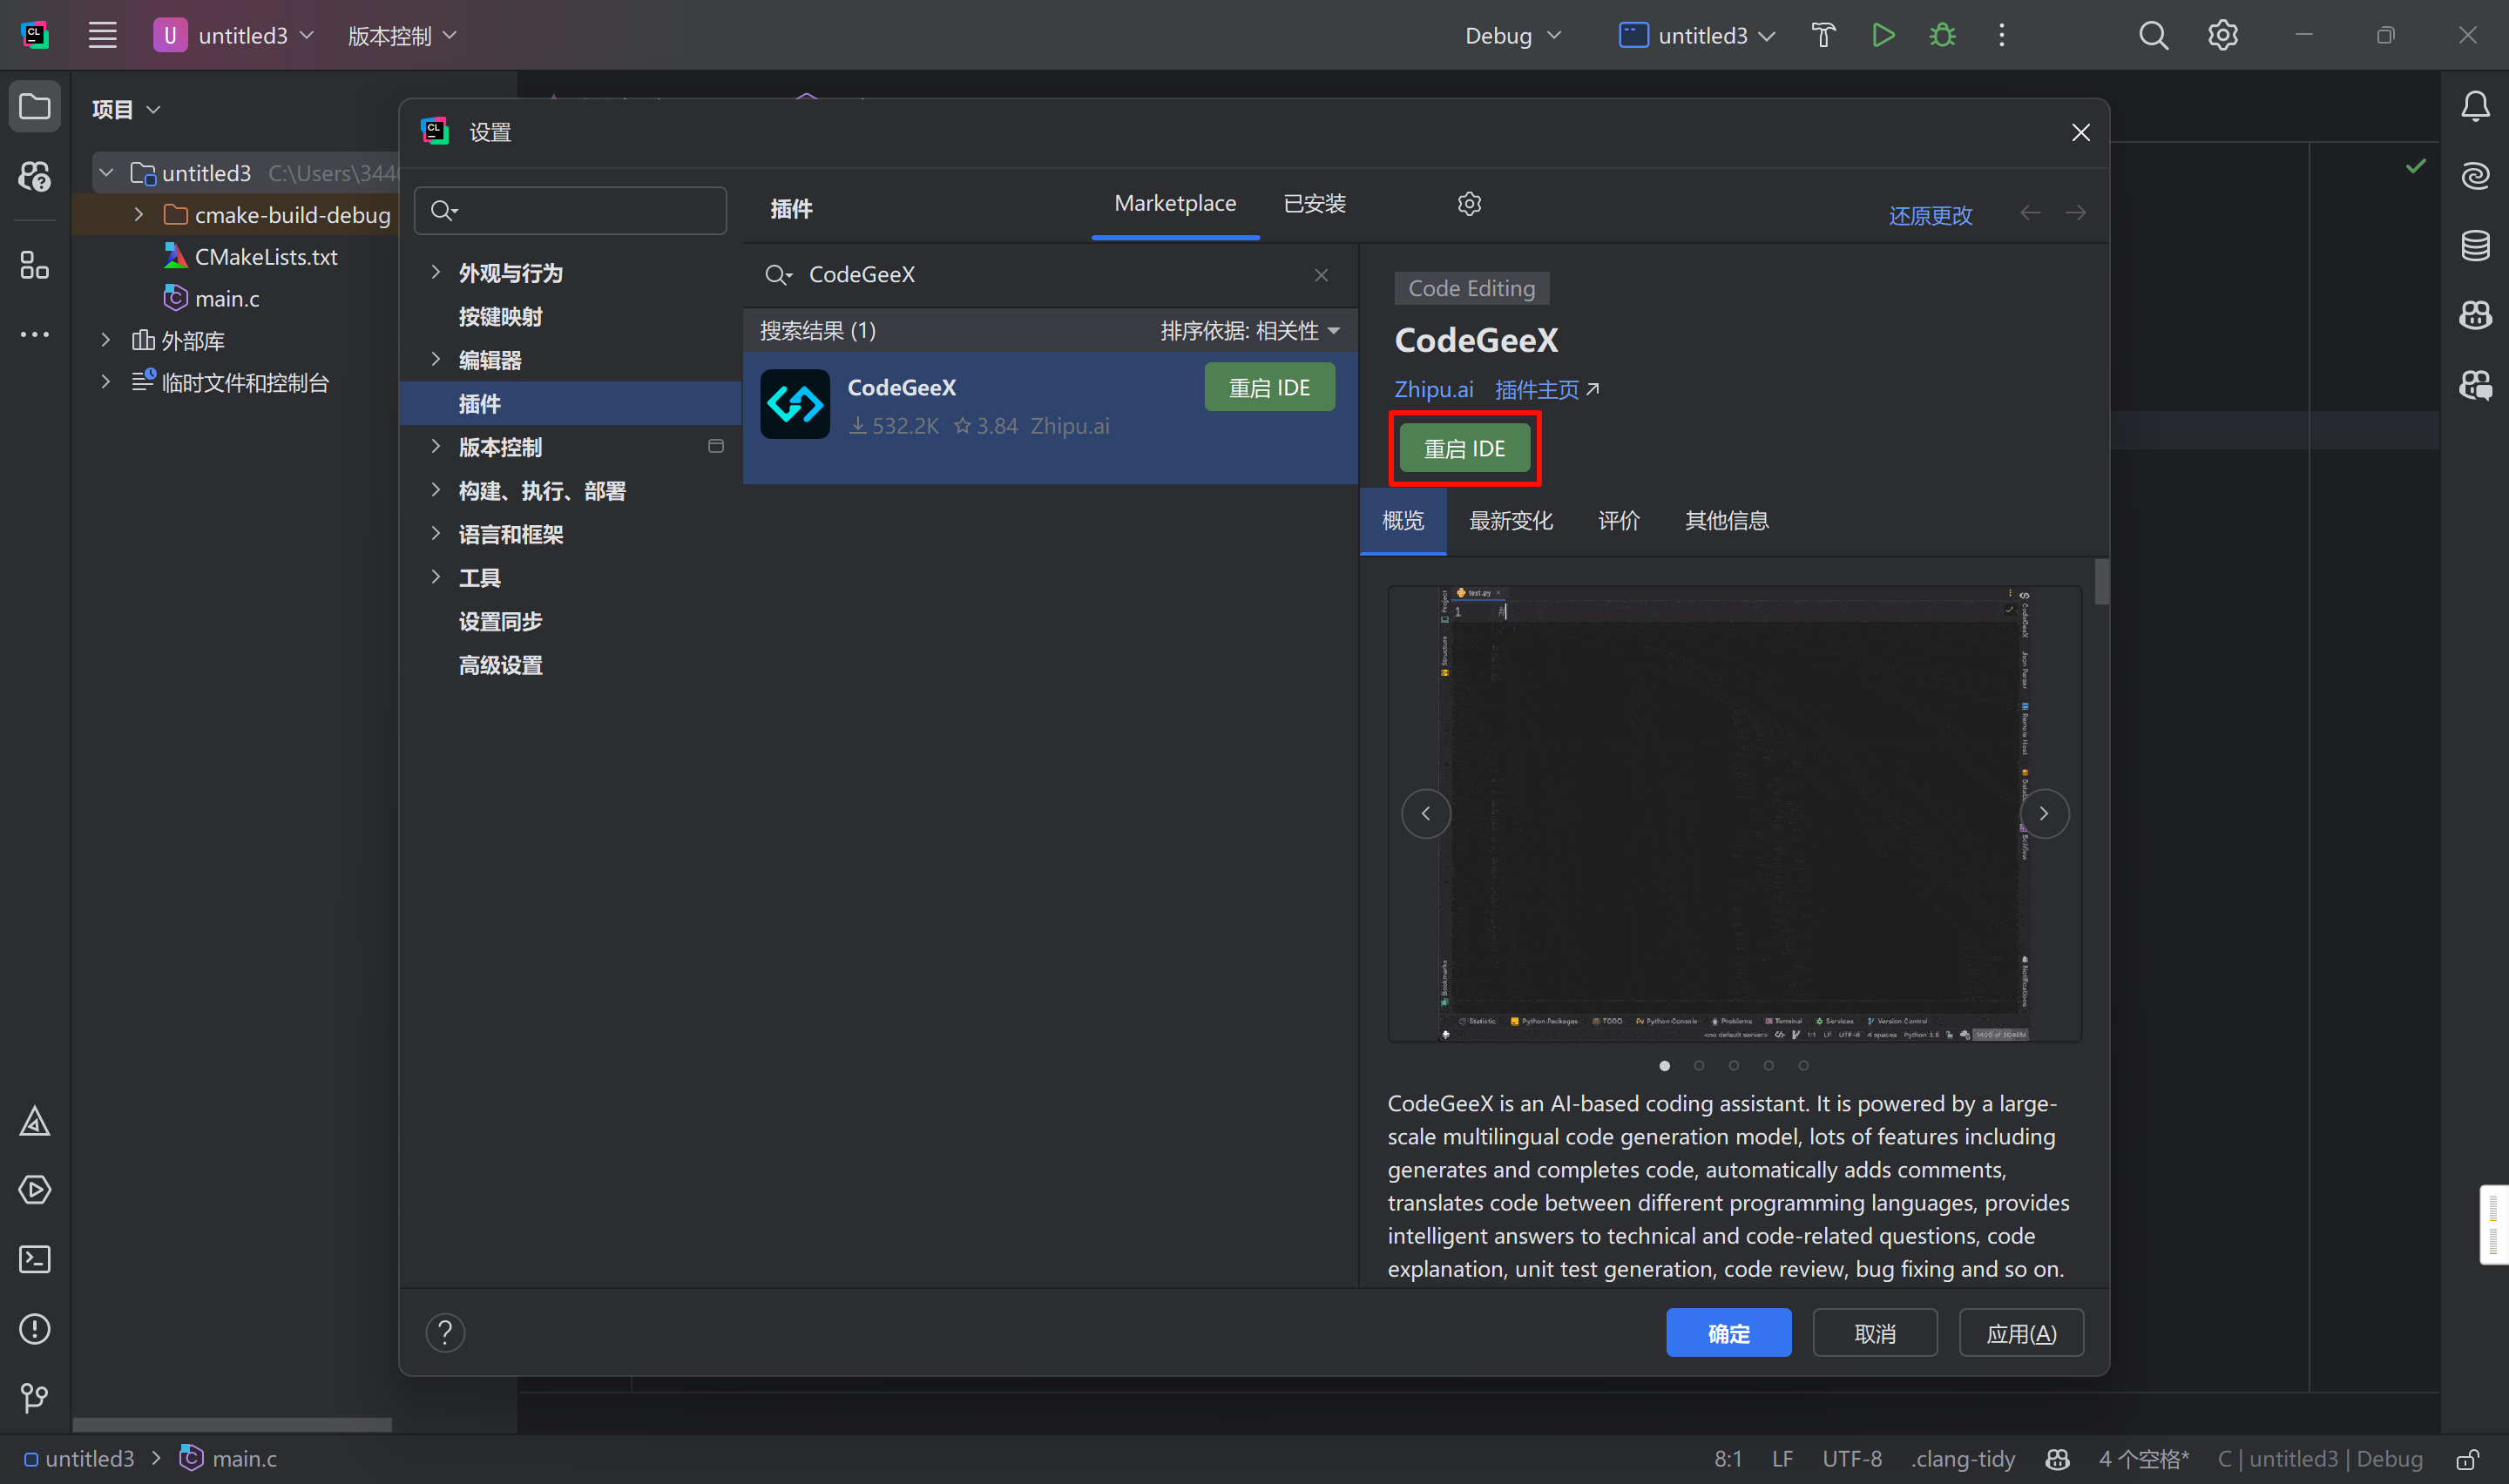This screenshot has height=1484, width=2509.
Task: Open the Git version control tool window
Action: click(35, 1397)
